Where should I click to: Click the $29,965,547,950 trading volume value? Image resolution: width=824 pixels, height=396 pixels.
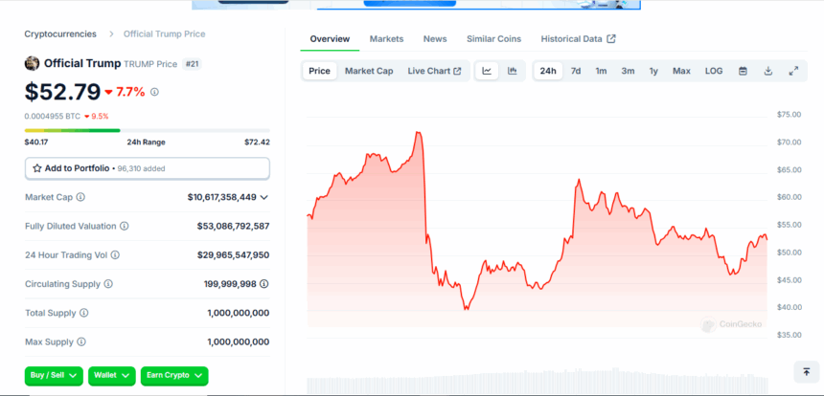234,254
